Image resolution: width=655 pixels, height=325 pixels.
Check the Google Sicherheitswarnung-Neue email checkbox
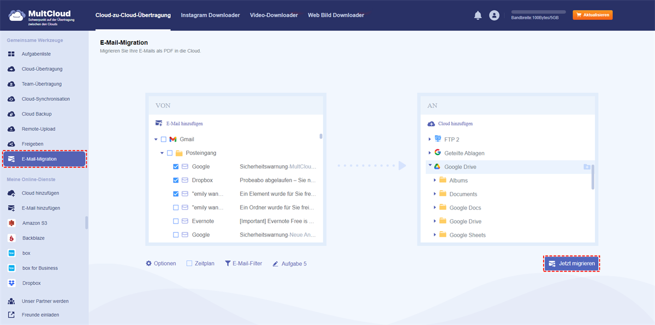pos(176,235)
